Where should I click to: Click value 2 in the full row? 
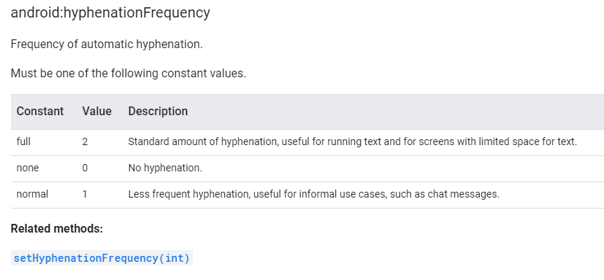(85, 141)
